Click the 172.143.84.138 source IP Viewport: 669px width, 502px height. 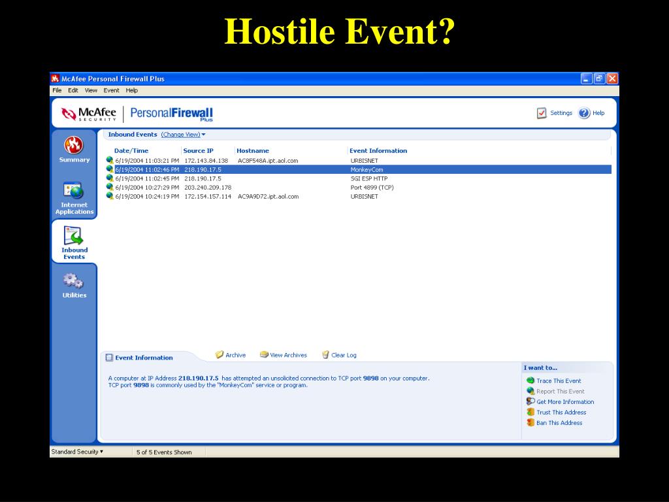coord(206,161)
